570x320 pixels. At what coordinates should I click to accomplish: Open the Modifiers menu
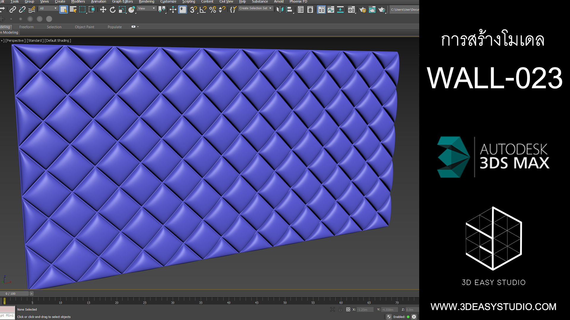point(78,2)
